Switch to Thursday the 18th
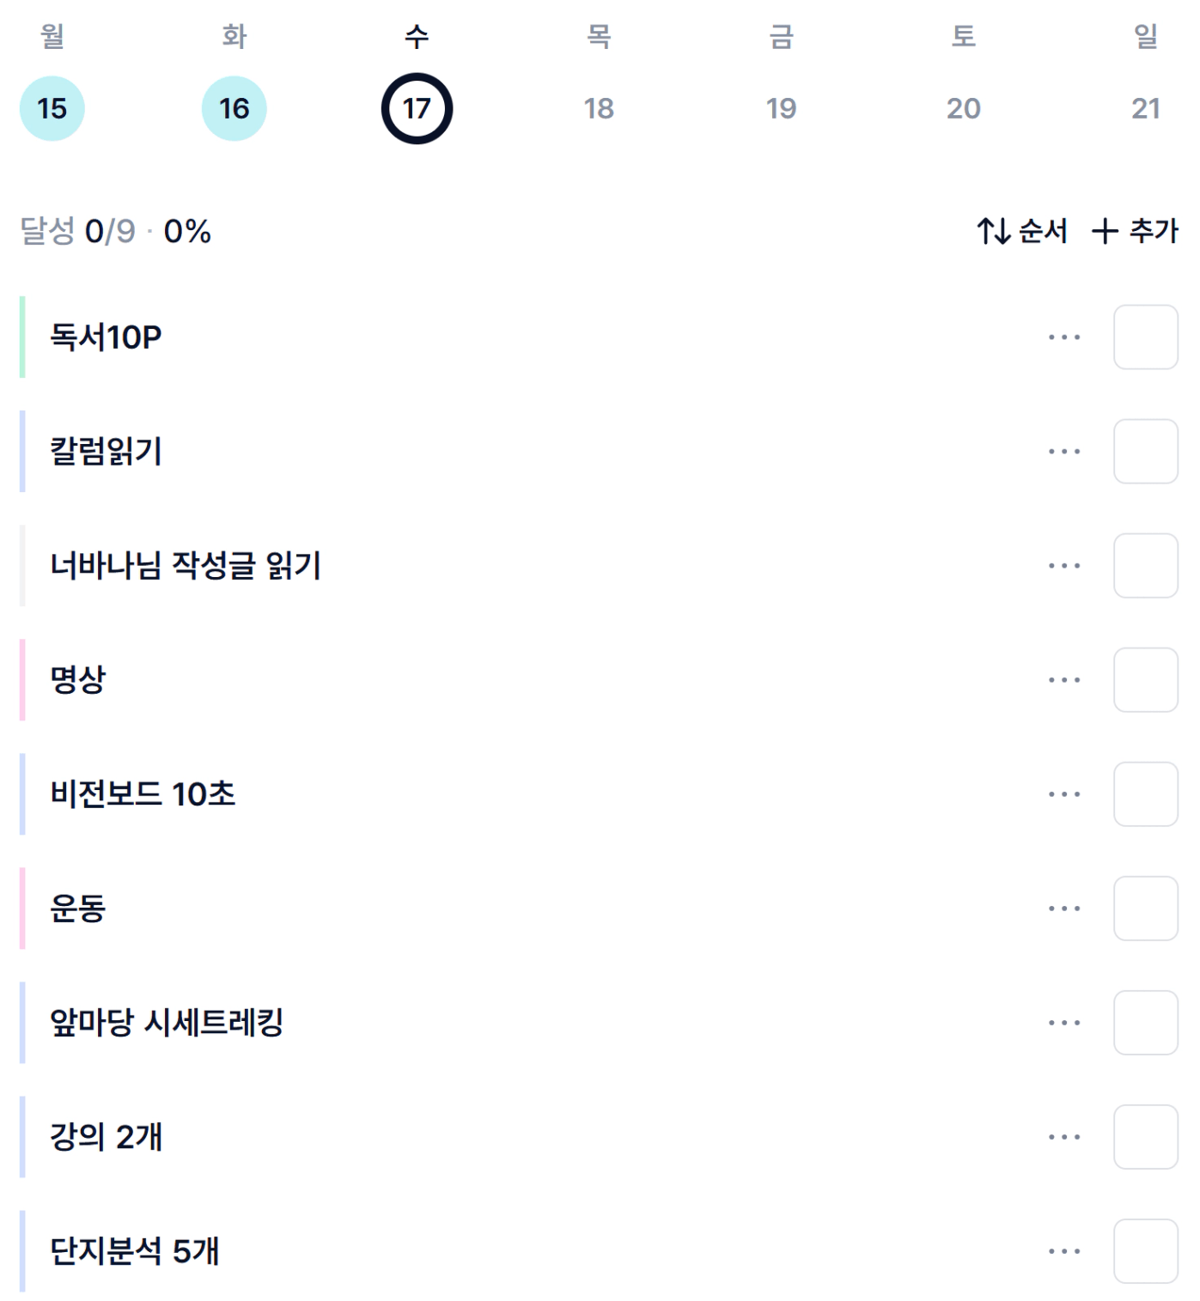This screenshot has height=1301, width=1200. [599, 109]
